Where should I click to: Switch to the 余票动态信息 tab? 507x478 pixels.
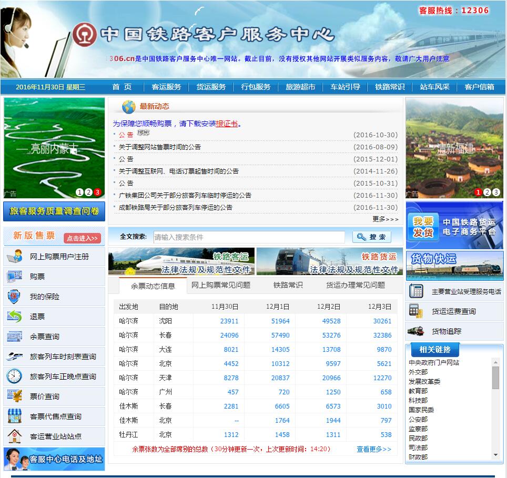[153, 286]
